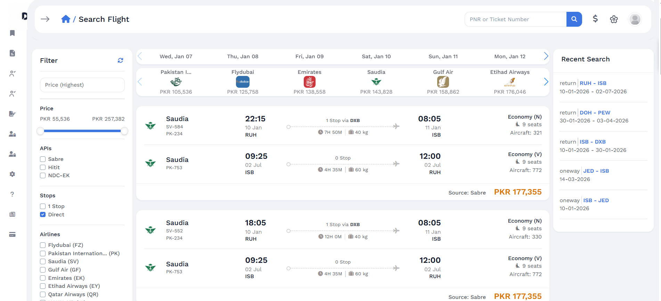Click the first PKR 177,355 fare price
This screenshot has height=301, width=661.
(x=518, y=192)
